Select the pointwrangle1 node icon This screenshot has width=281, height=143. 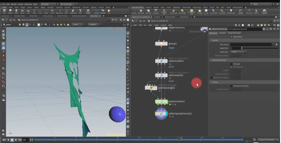(151, 88)
